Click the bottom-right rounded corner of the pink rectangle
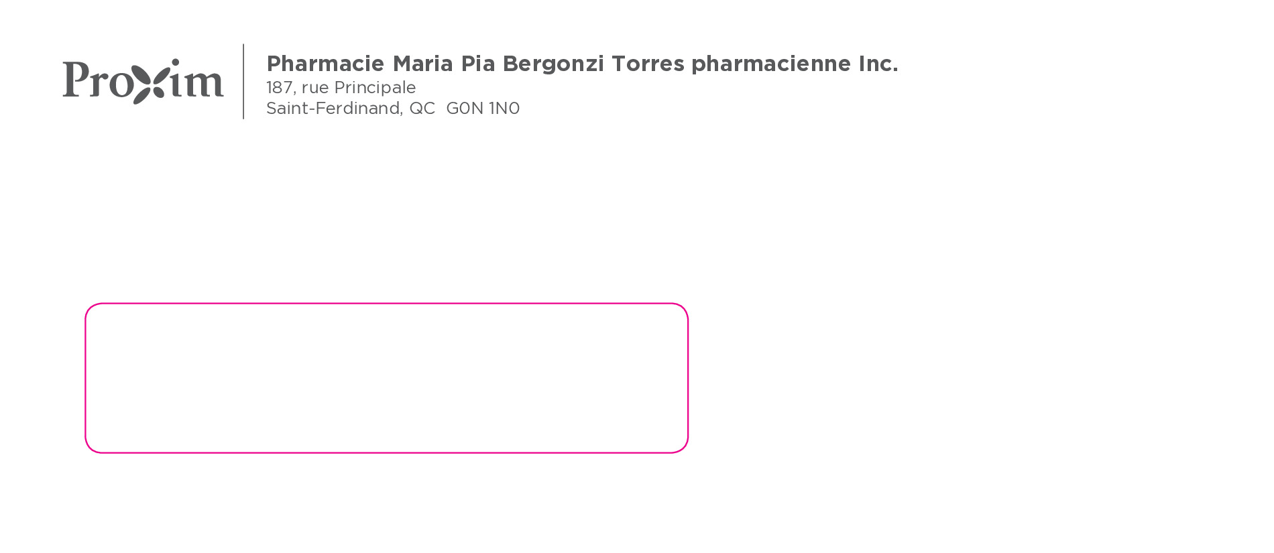The width and height of the screenshot is (1274, 553). (x=683, y=447)
